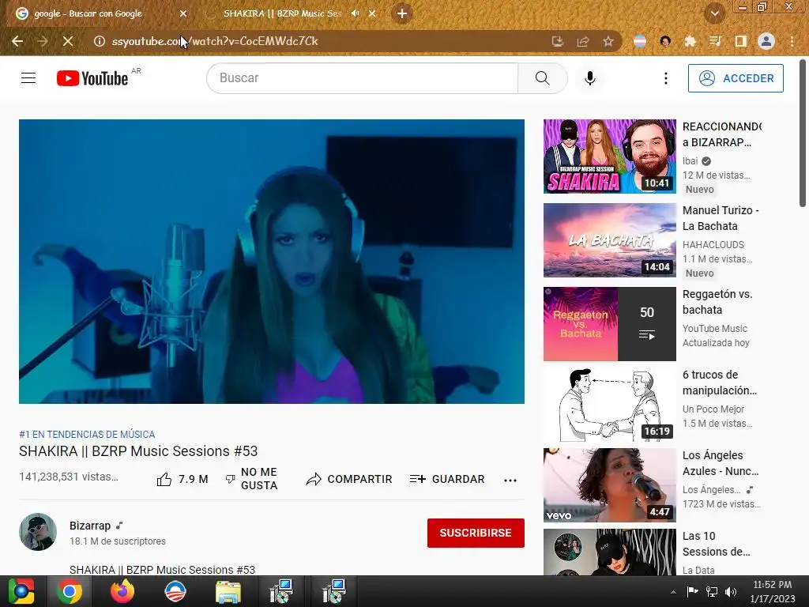Mute the tab using the speaker icon
The height and width of the screenshot is (607, 809).
[355, 14]
